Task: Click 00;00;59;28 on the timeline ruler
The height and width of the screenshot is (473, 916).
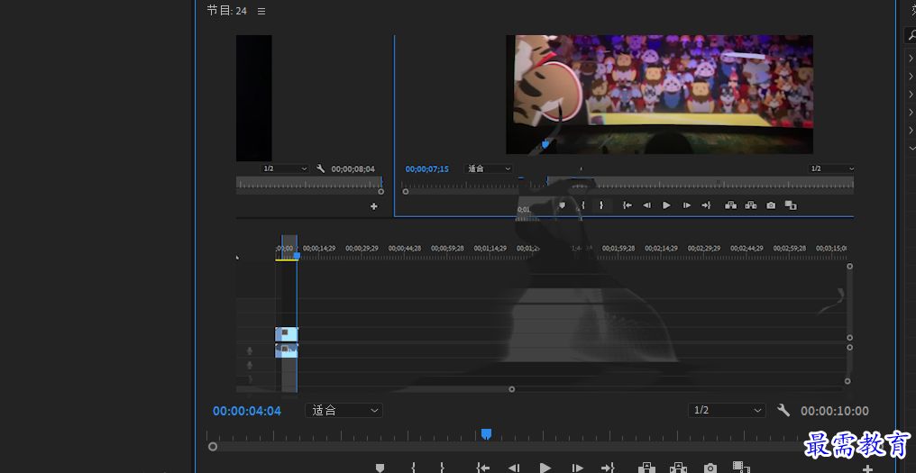Action: tap(447, 248)
